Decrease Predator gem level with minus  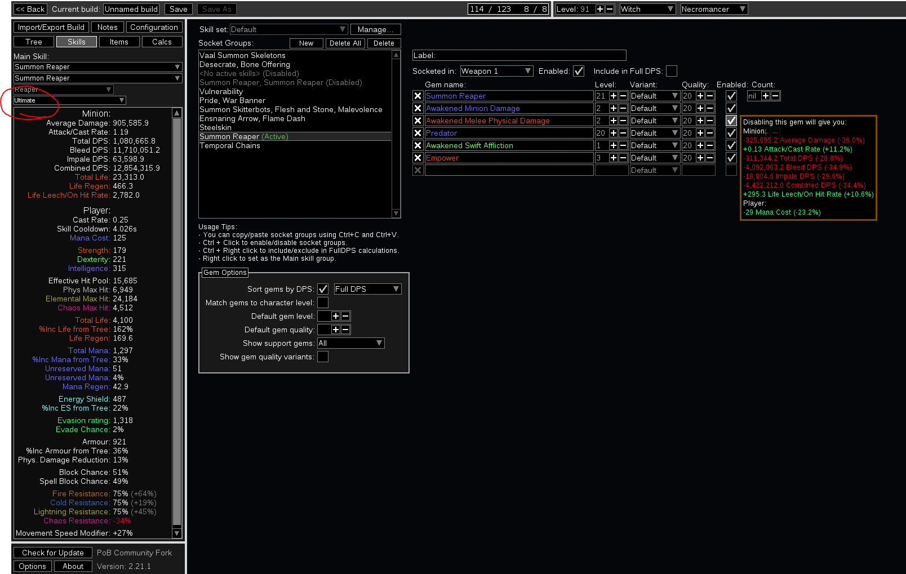coord(623,133)
